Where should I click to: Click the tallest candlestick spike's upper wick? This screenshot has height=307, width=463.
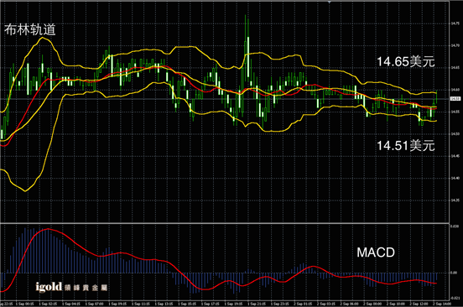click(x=246, y=28)
